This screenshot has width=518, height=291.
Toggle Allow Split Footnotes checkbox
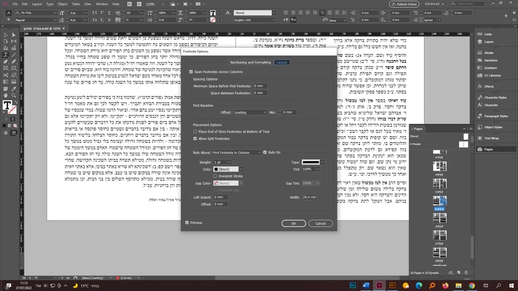(195, 138)
